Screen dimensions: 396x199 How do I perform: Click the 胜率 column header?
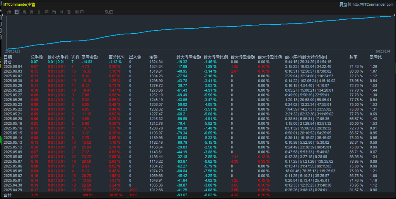click(x=353, y=57)
